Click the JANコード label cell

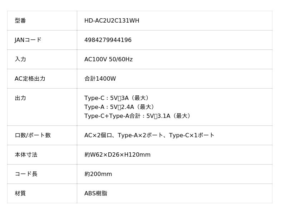point(28,40)
